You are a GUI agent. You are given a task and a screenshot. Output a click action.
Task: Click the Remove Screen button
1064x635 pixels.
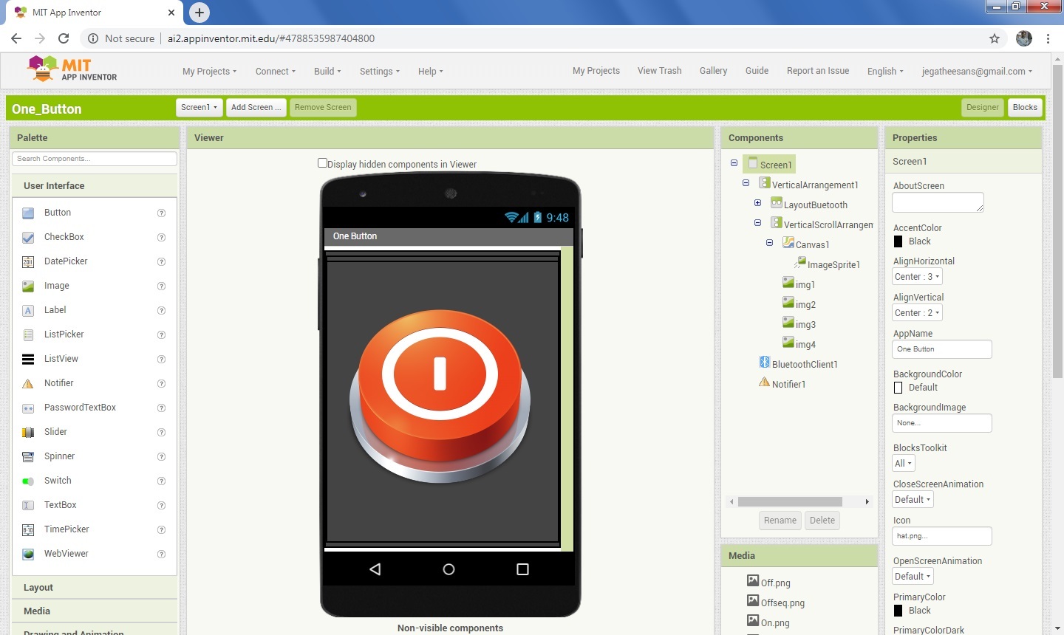[x=323, y=108]
